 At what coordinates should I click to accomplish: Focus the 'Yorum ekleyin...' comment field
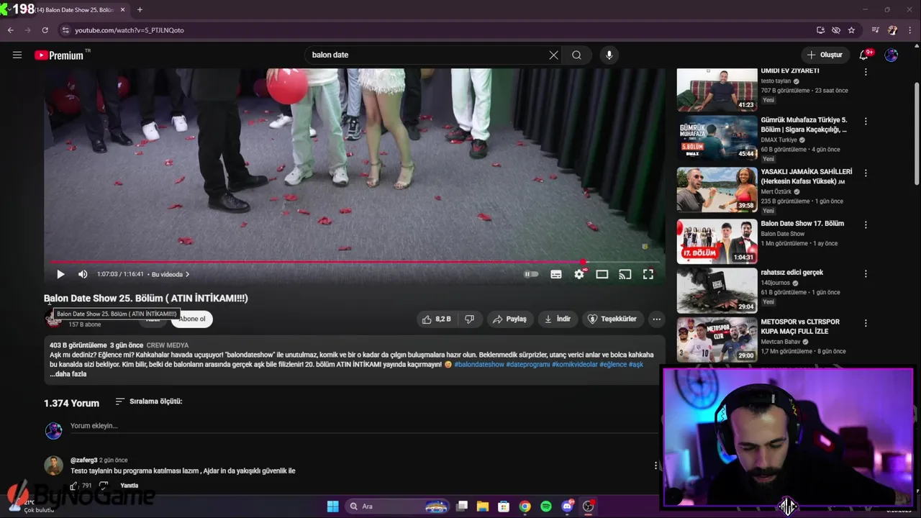363,426
